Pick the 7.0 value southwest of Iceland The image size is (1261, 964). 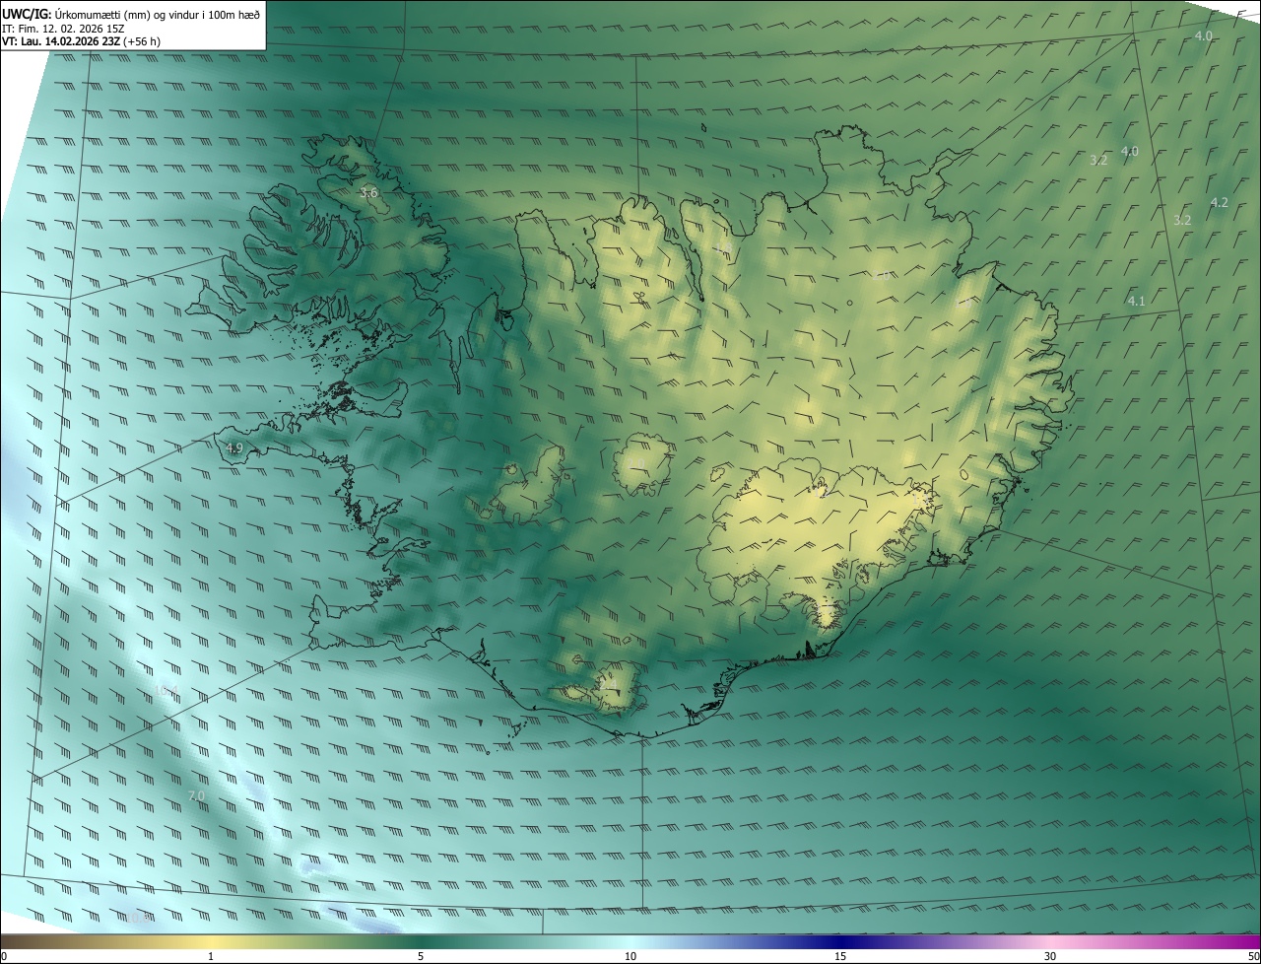[x=195, y=795]
